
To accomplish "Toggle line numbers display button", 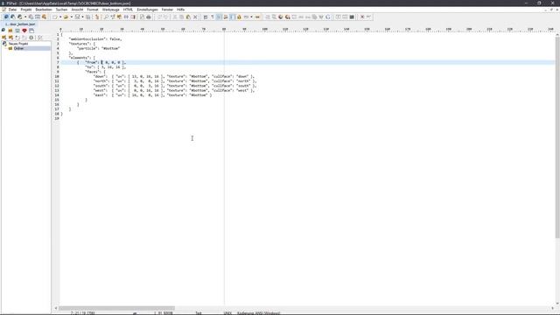I will point(219,17).
